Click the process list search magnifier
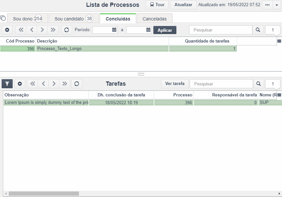The image size is (282, 197). pos(258,30)
